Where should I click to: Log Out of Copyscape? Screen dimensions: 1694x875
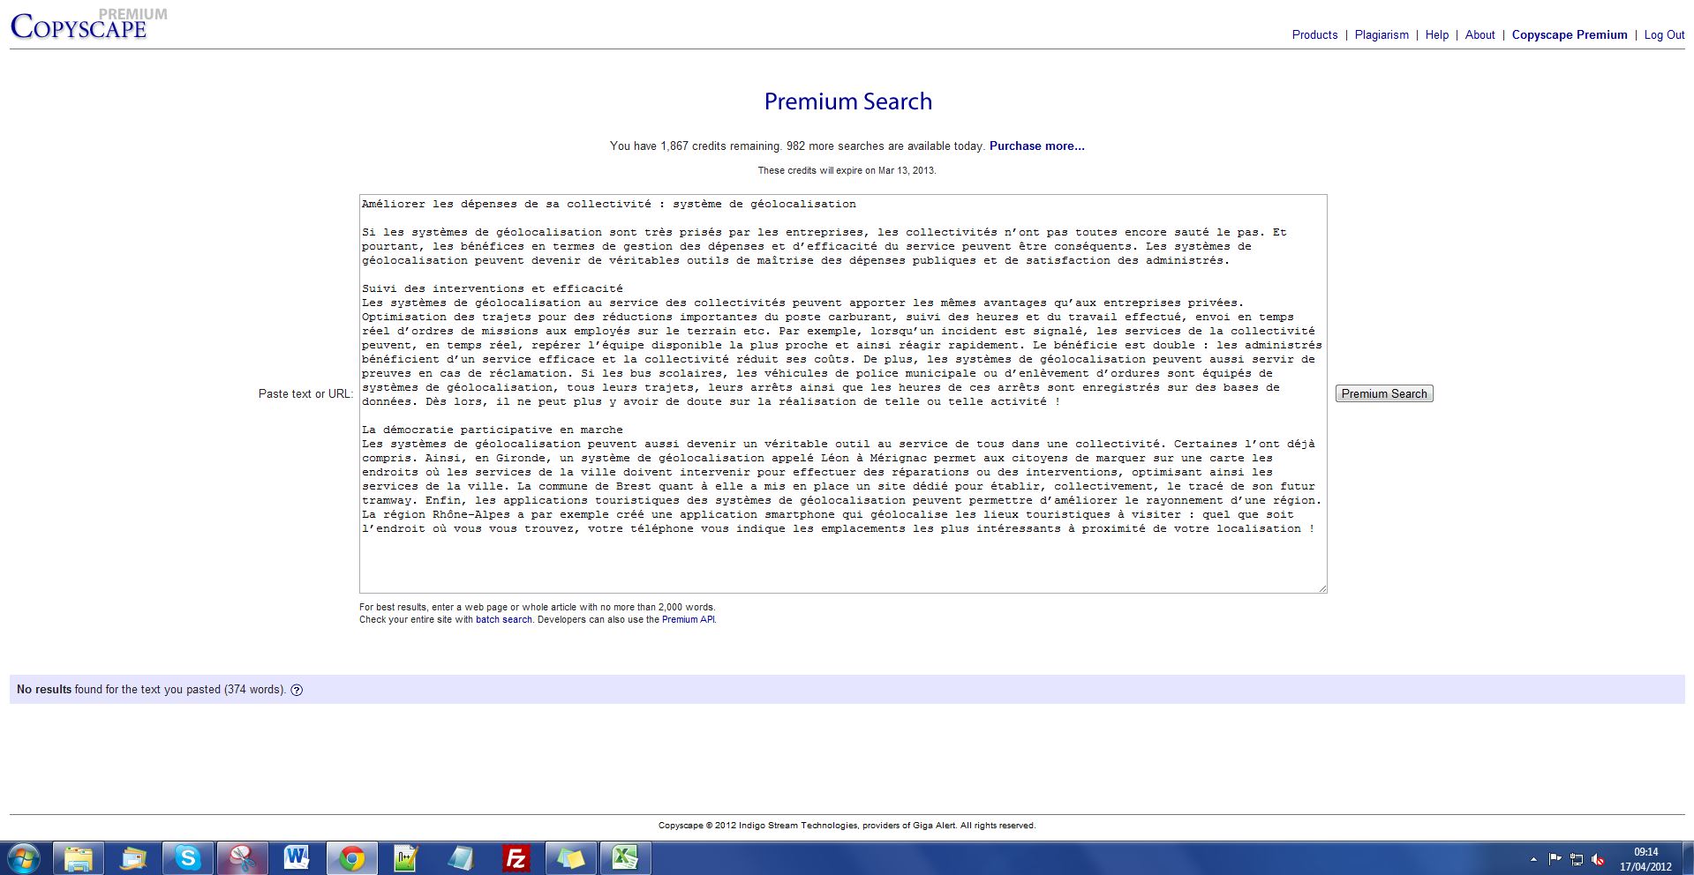coord(1664,35)
